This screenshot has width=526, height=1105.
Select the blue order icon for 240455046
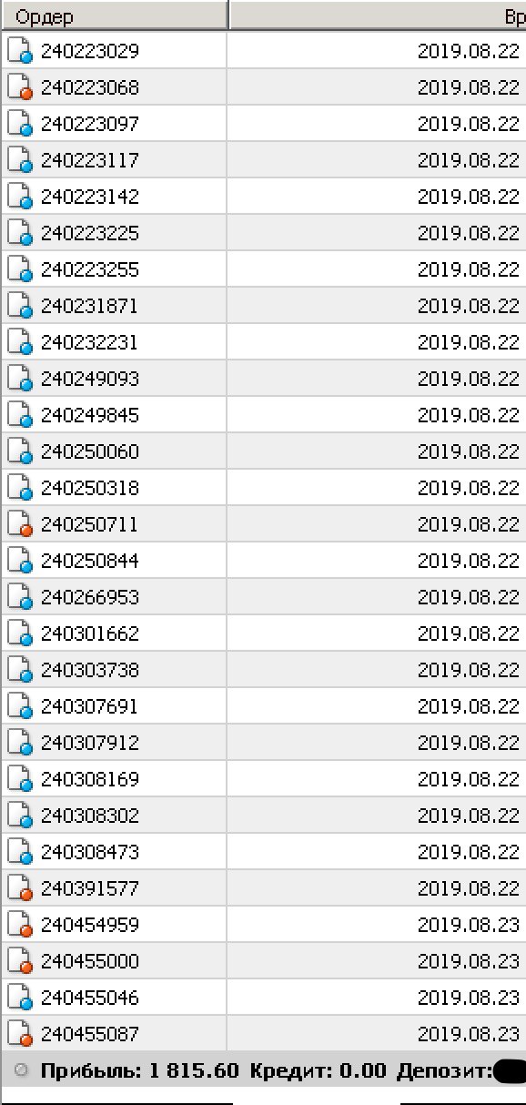click(x=20, y=998)
